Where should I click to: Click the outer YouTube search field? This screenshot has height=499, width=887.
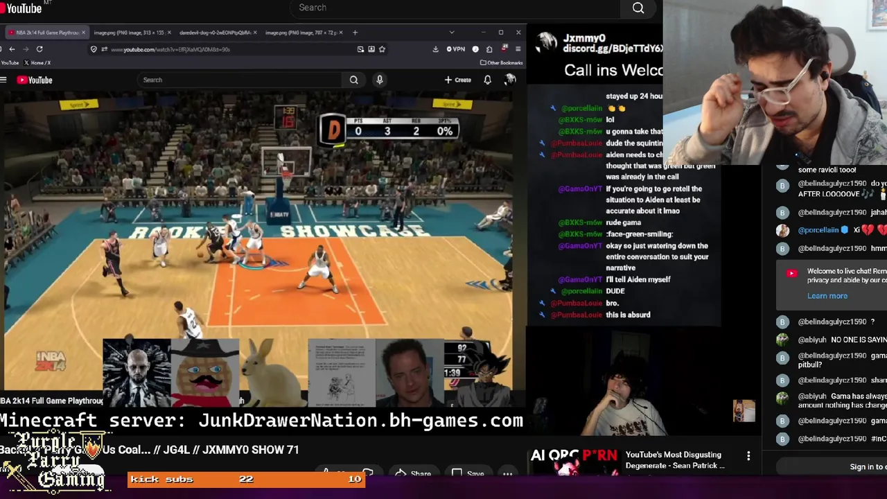tap(455, 8)
